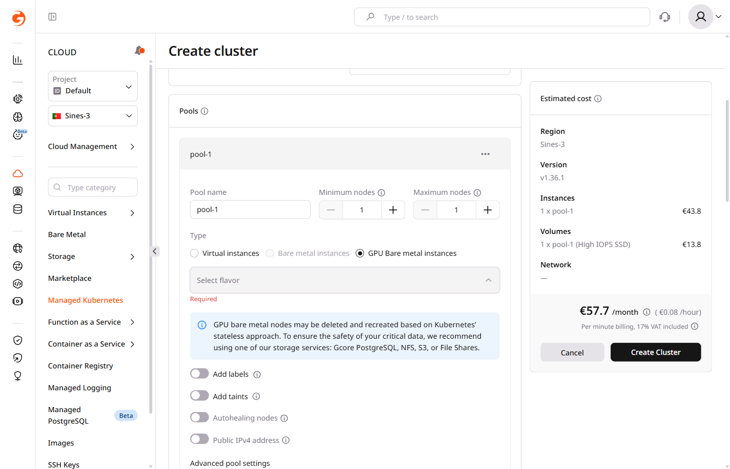Select GPU Bare metal instances radio button
The width and height of the screenshot is (730, 469).
tap(360, 253)
